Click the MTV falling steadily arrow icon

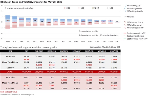pyautogui.click(x=125, y=28)
